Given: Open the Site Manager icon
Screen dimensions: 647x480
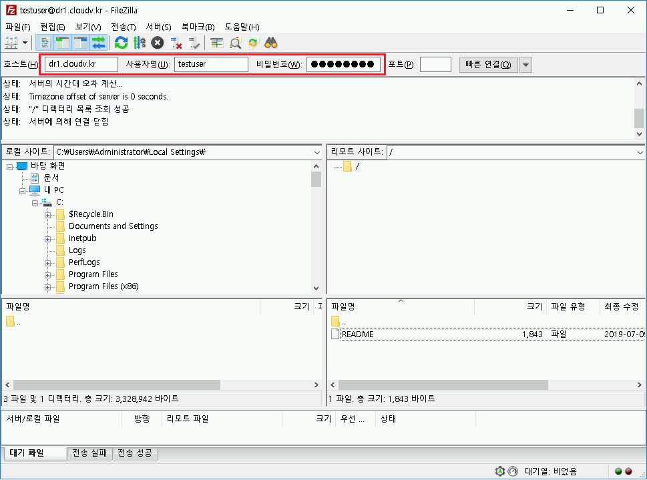Looking at the screenshot, I should (11, 43).
